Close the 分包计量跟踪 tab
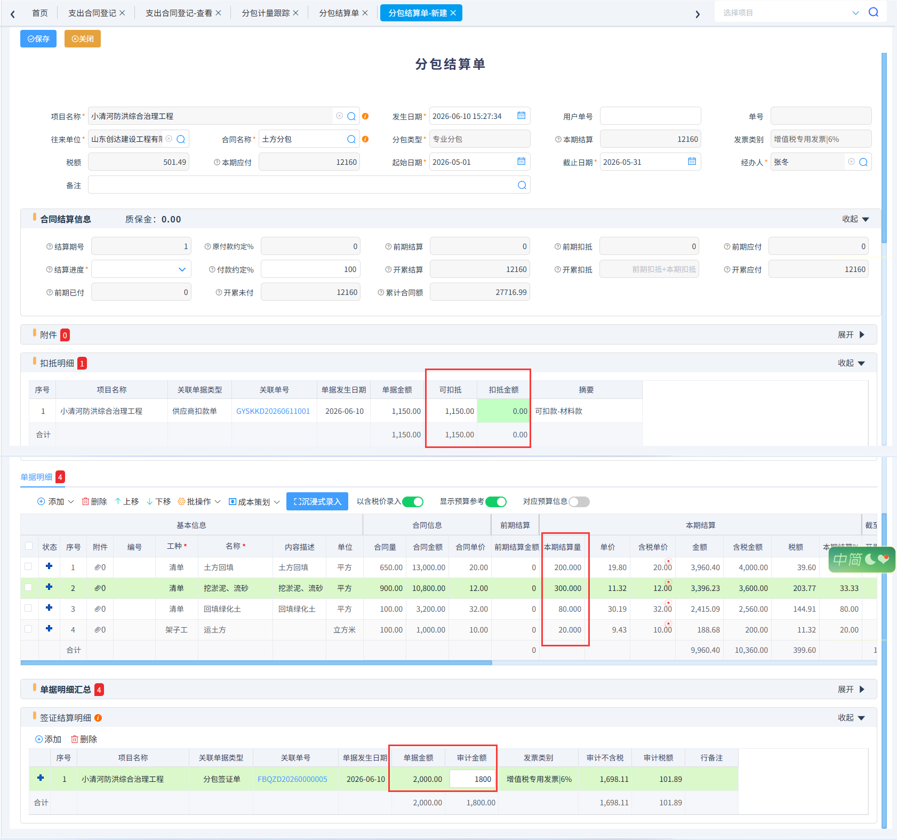The image size is (897, 840). point(296,13)
